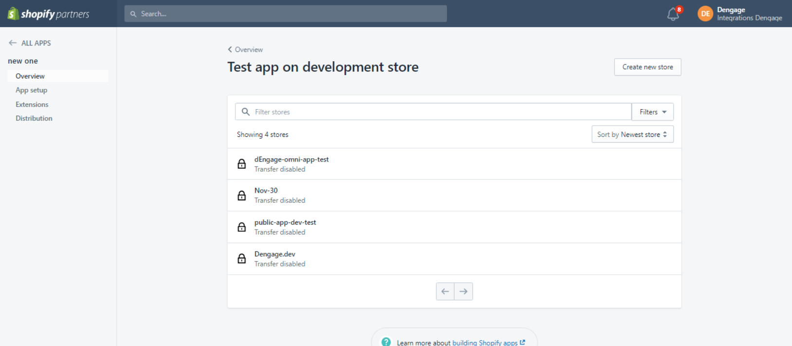The width and height of the screenshot is (792, 346).
Task: Open the Dengage account menu
Action: point(749,14)
